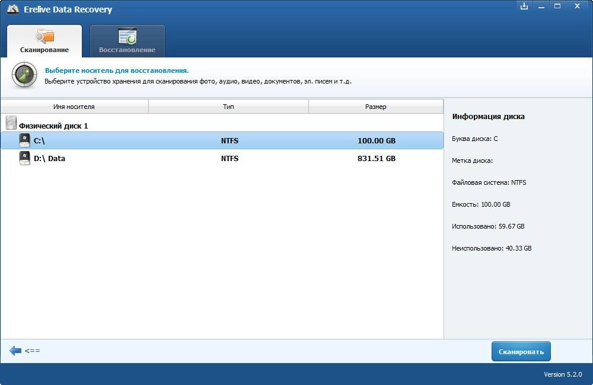Open the Восстановление tab

127,41
